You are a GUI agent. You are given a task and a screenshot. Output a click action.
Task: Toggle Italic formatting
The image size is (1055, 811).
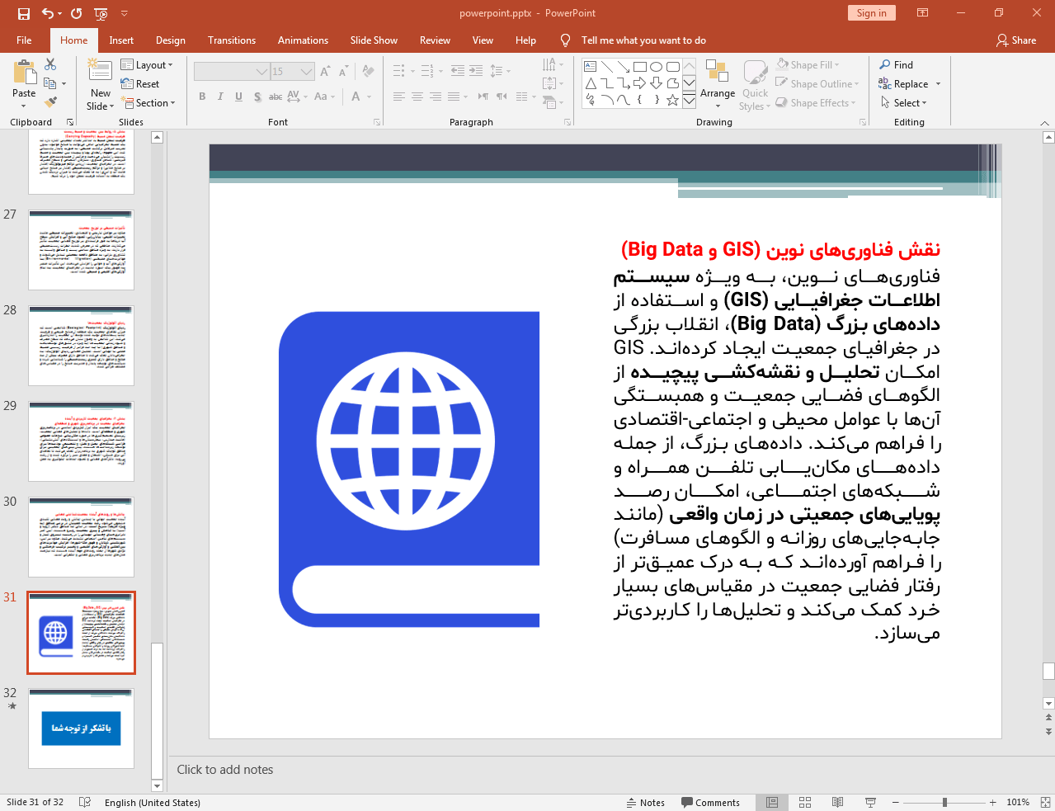tap(219, 97)
